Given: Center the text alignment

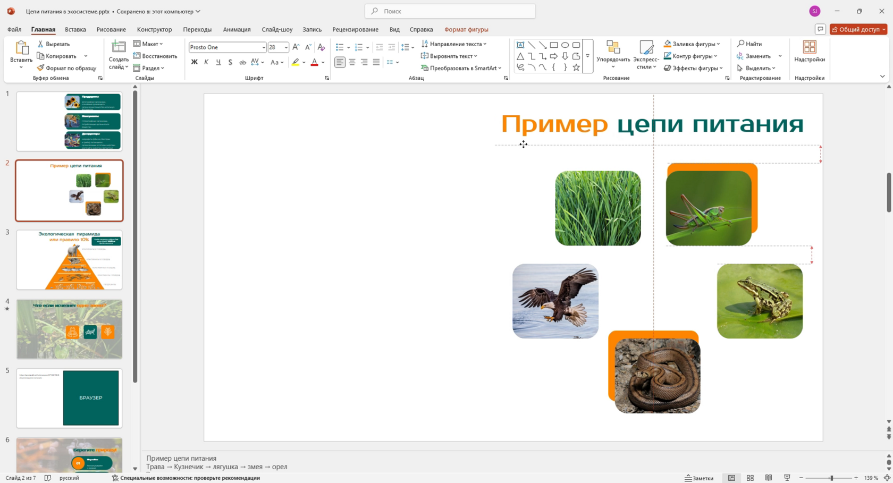Looking at the screenshot, I should (x=352, y=62).
